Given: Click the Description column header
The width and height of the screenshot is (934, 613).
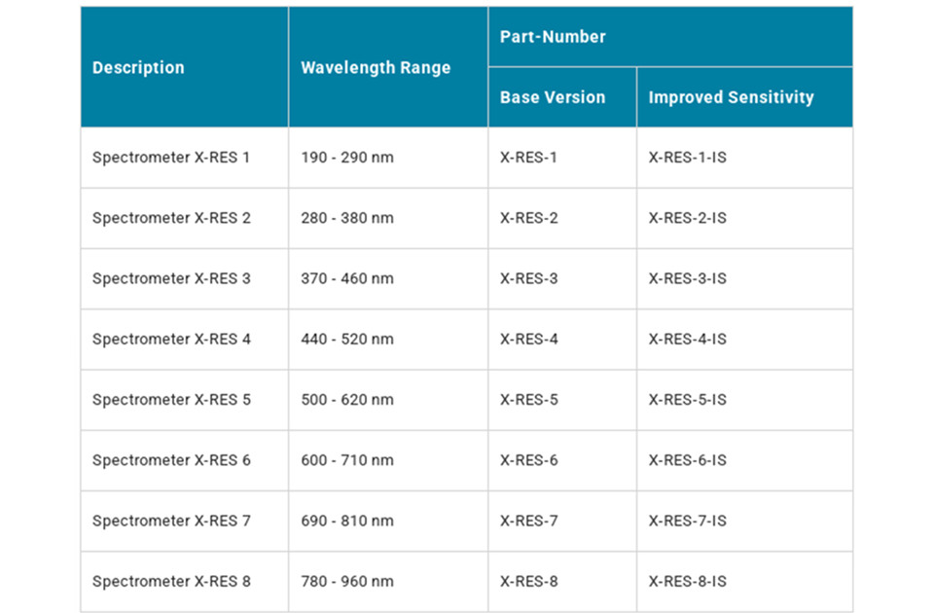Looking at the screenshot, I should 138,68.
